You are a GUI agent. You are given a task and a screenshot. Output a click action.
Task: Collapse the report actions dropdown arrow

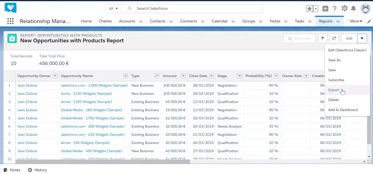tap(362, 39)
